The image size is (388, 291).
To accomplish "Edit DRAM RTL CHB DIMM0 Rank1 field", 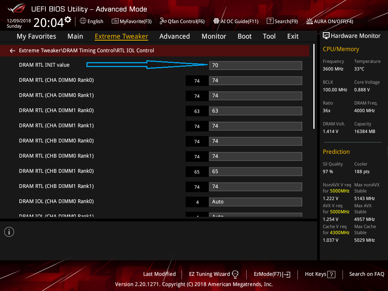I will click(256, 156).
